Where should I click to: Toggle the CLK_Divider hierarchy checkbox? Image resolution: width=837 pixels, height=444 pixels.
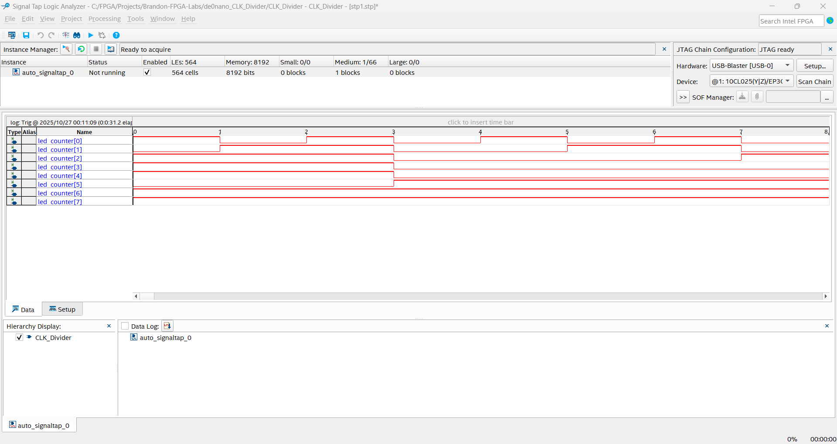point(19,337)
